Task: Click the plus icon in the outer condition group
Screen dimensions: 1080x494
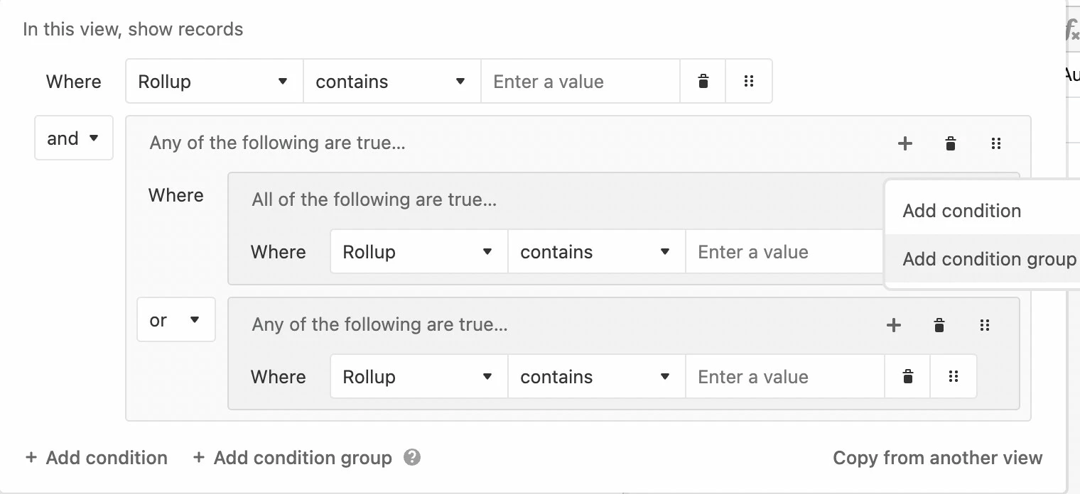Action: tap(905, 143)
